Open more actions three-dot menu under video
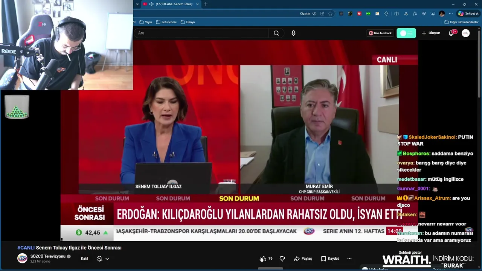 (x=349, y=259)
